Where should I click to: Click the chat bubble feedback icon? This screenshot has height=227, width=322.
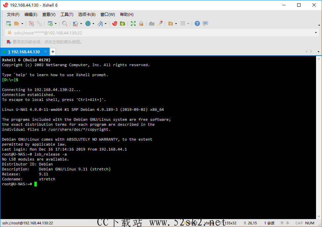[x=205, y=23]
